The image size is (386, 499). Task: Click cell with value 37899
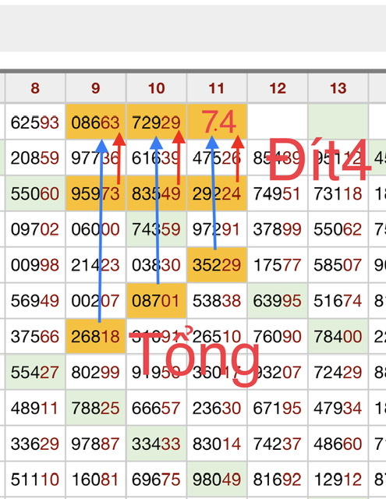[x=278, y=229]
